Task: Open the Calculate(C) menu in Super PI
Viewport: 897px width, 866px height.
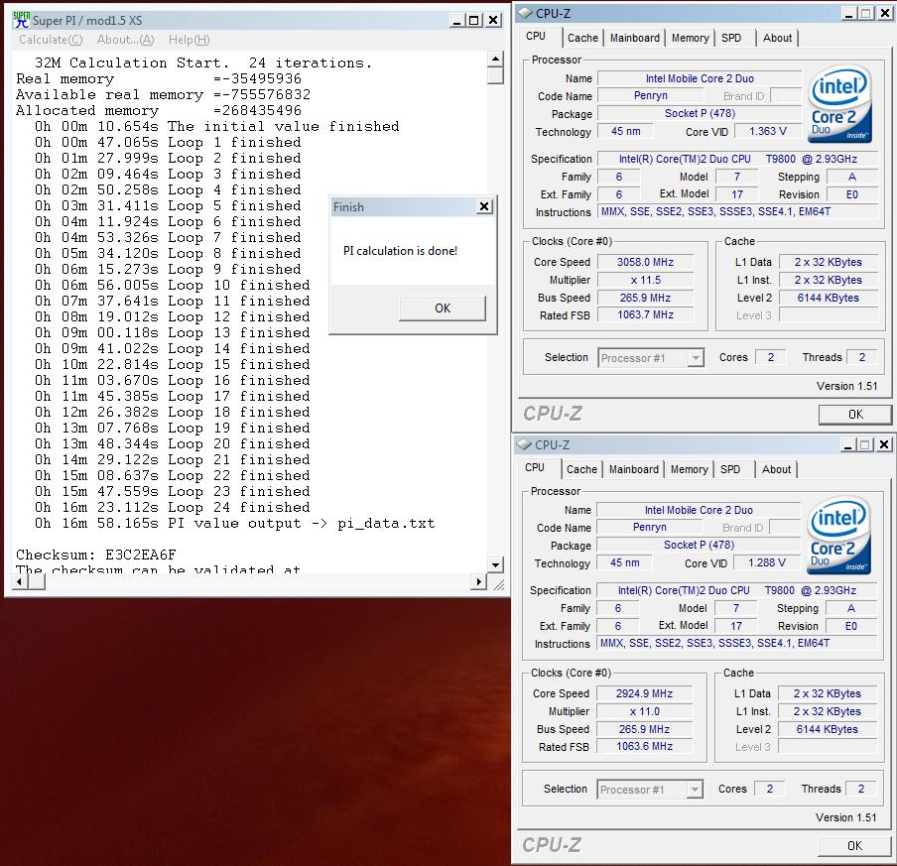Action: point(51,40)
